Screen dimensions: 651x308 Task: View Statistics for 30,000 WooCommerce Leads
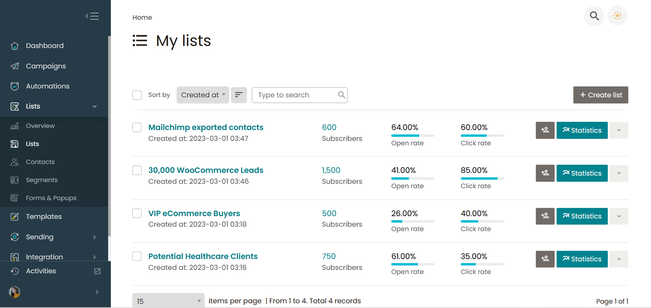pos(582,173)
